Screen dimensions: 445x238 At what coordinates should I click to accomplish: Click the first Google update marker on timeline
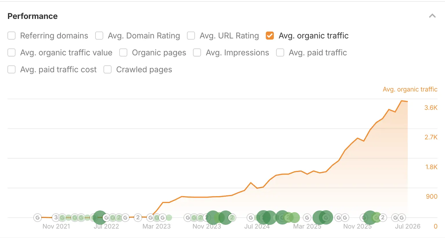coord(38,218)
